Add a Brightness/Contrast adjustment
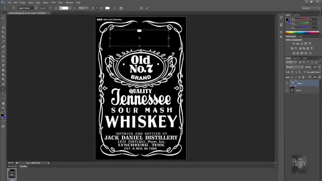322x181 pixels. pos(294,43)
